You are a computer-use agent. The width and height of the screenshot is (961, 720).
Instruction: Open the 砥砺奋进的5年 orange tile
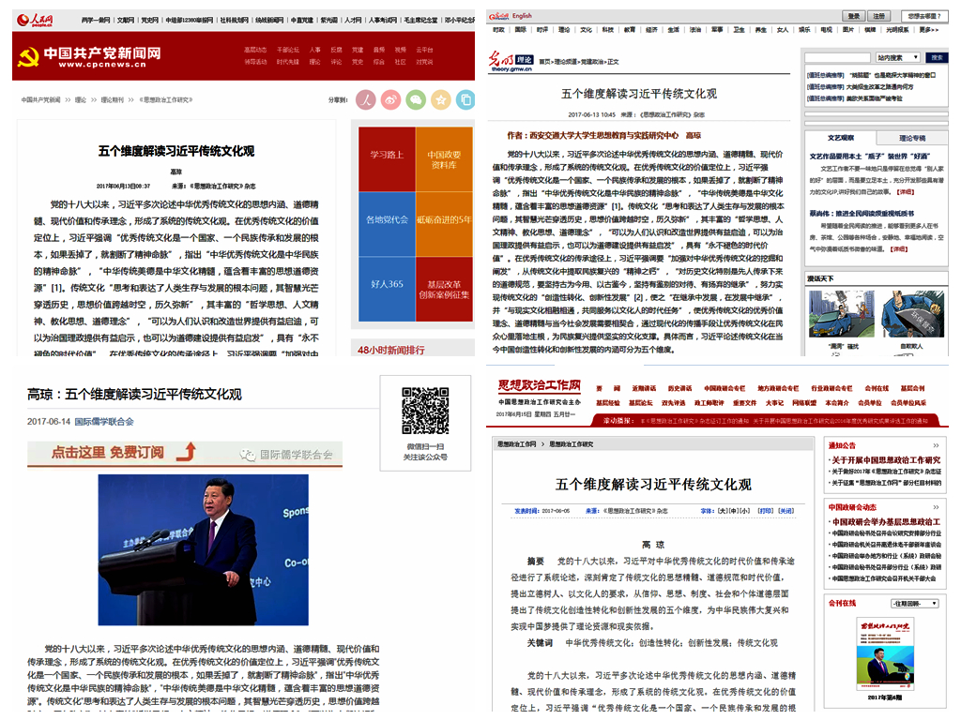coord(444,224)
